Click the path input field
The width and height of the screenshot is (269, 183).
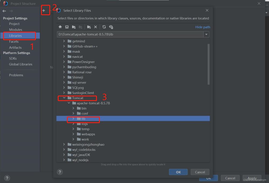coord(130,34)
